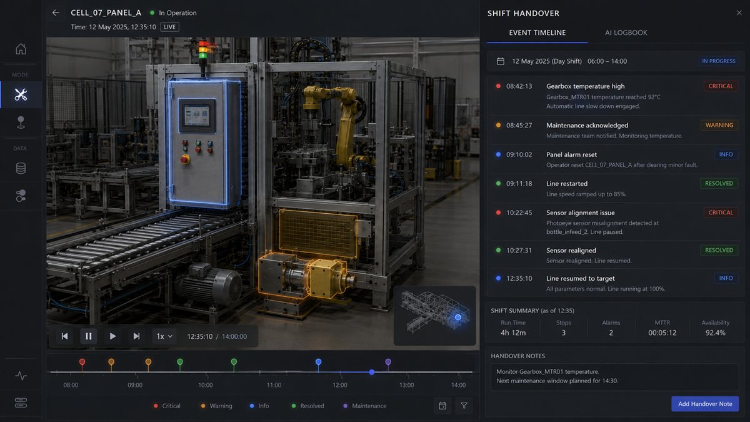
Task: Pause the video playback
Action: point(89,336)
